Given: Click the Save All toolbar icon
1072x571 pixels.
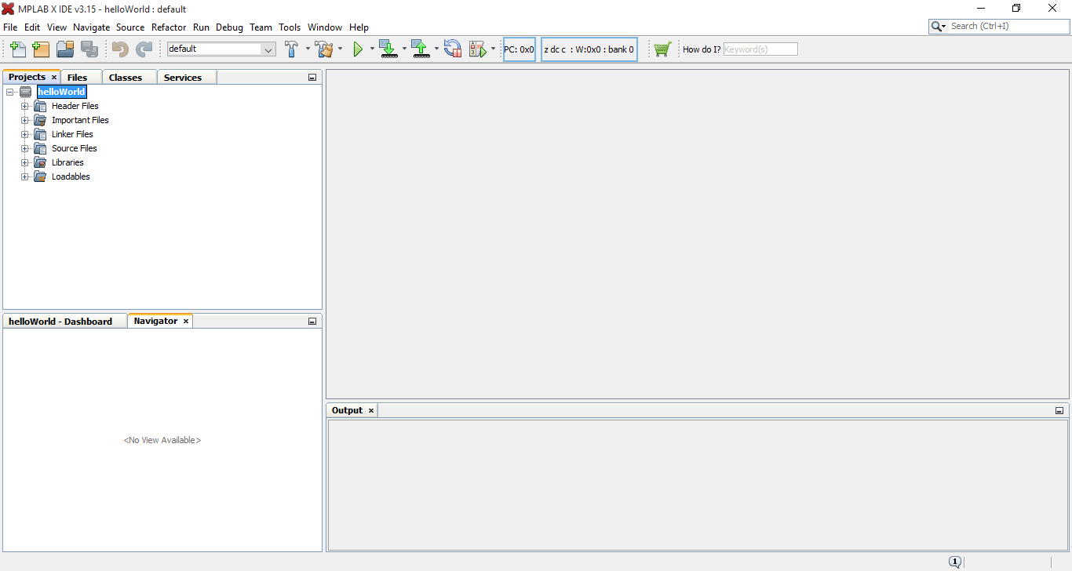Looking at the screenshot, I should coord(90,49).
